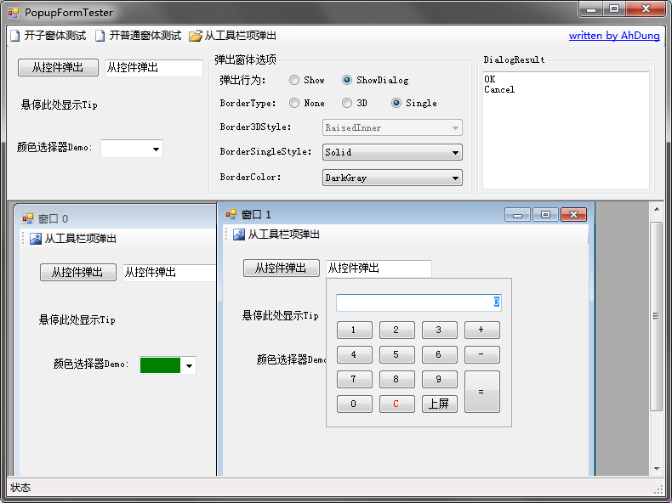Click Cancel entry in DialogResult list
This screenshot has height=503, width=672.
[499, 89]
